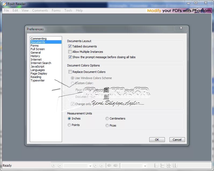214x171 pixels.
Task: Open the Help menu
Action: [79, 10]
